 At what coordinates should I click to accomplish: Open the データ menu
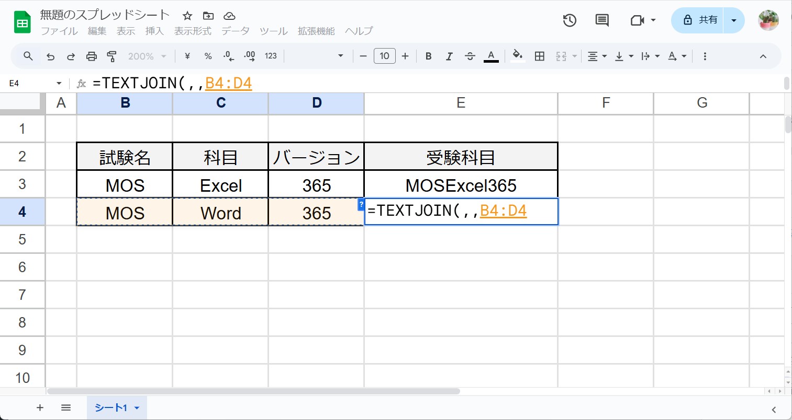tap(236, 31)
